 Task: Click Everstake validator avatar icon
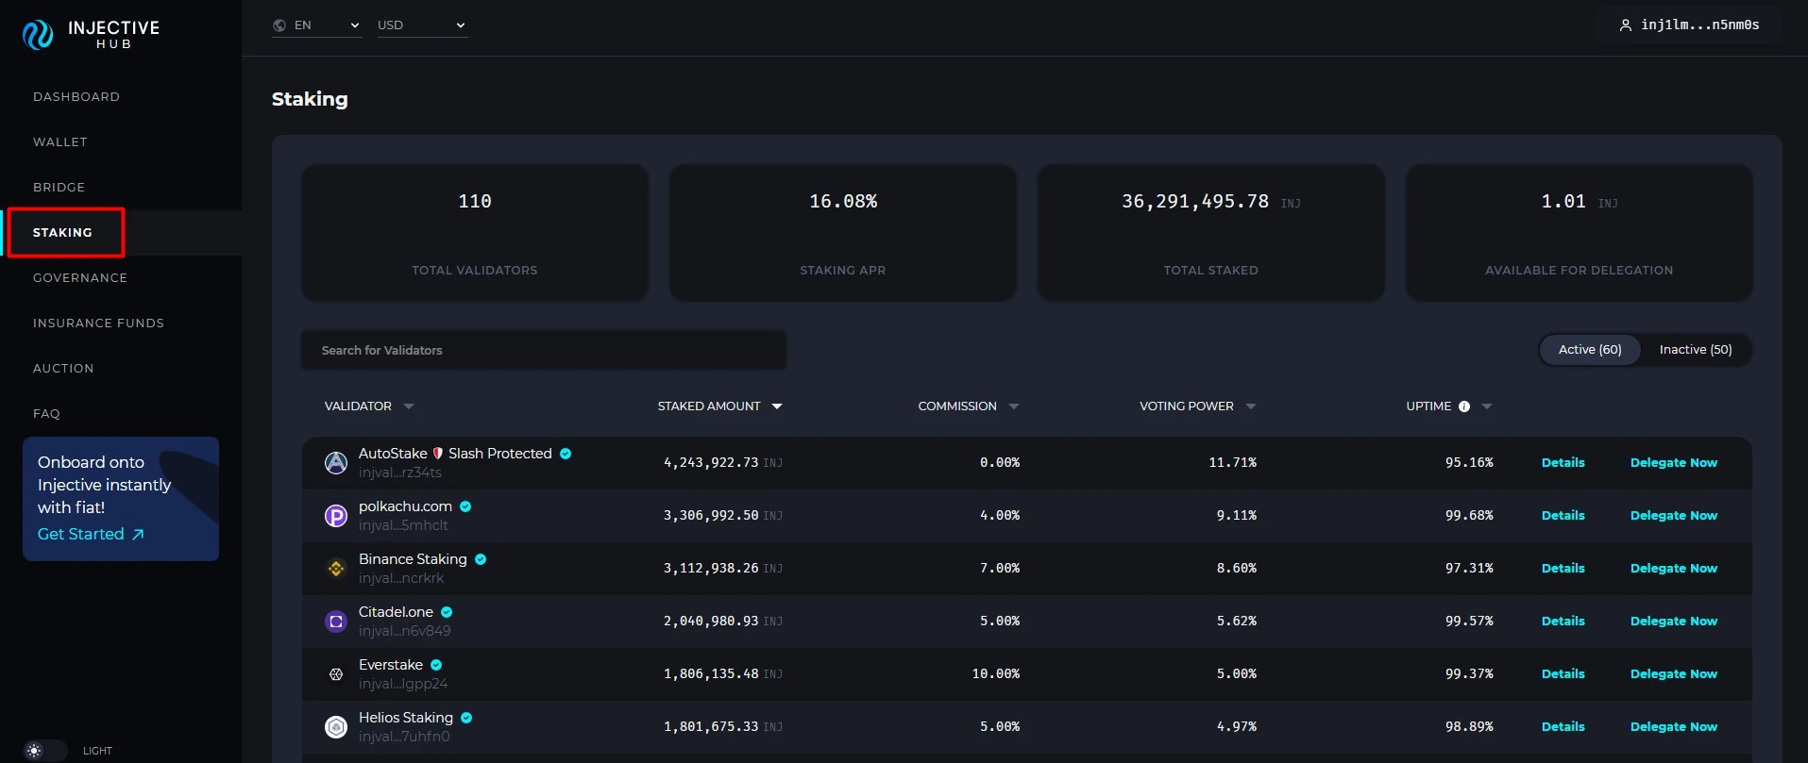tap(336, 674)
